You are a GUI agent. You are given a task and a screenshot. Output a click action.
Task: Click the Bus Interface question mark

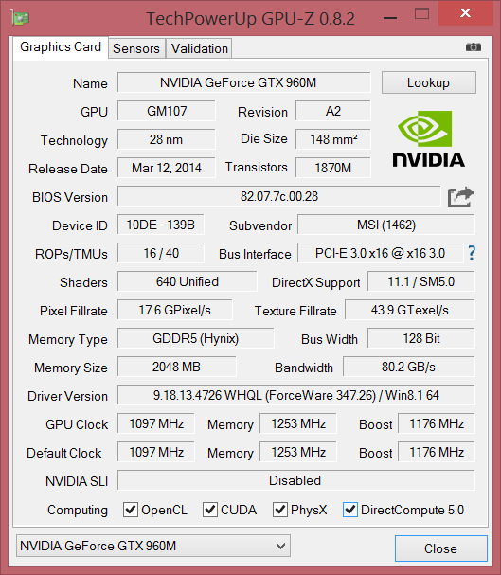click(472, 253)
